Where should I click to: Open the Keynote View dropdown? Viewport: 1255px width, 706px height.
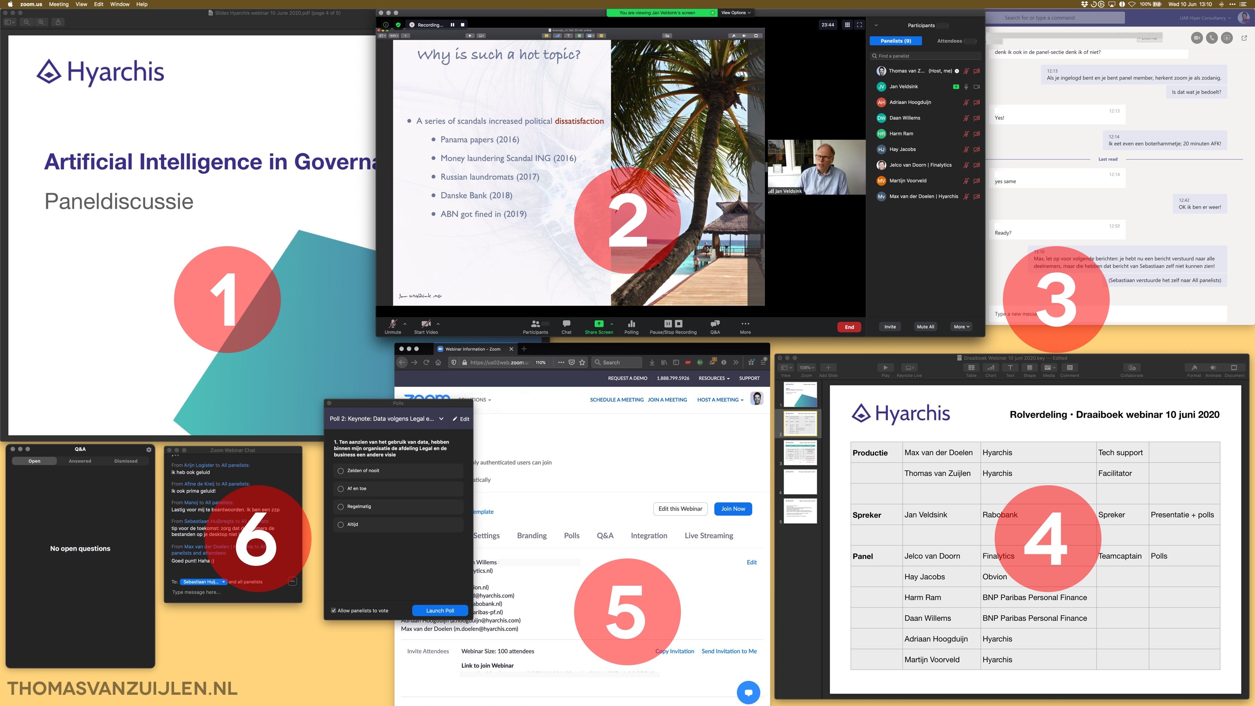pos(786,368)
